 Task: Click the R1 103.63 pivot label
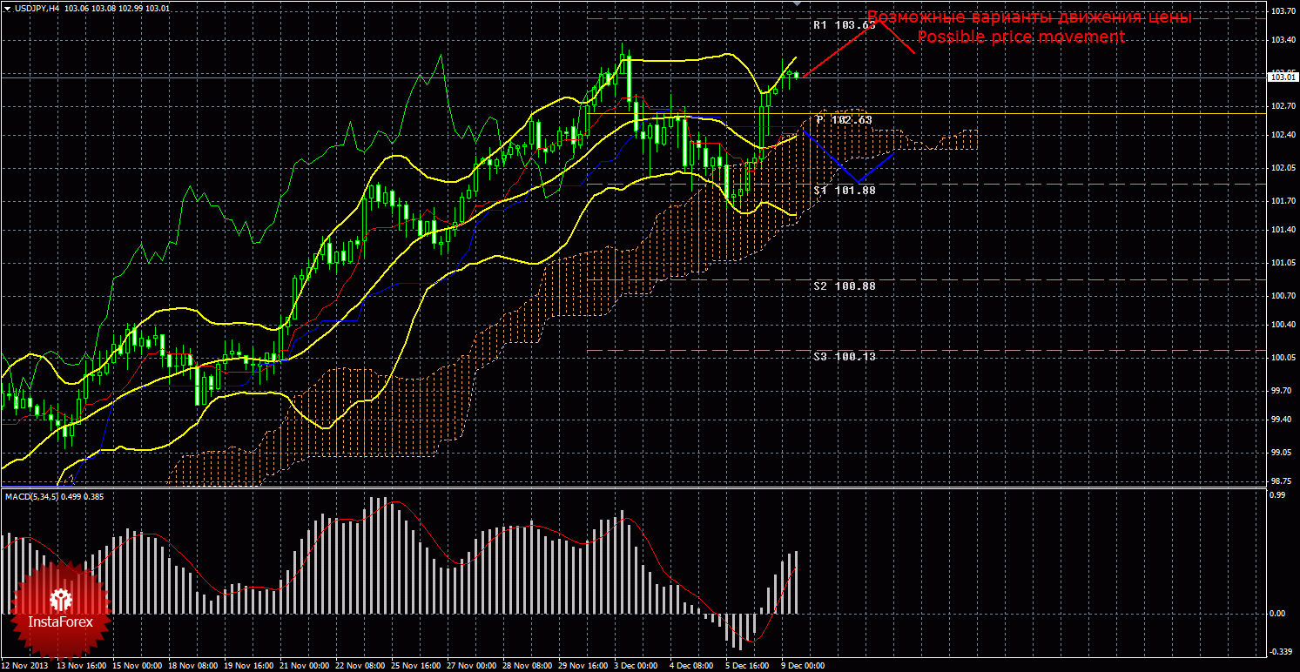click(x=844, y=25)
